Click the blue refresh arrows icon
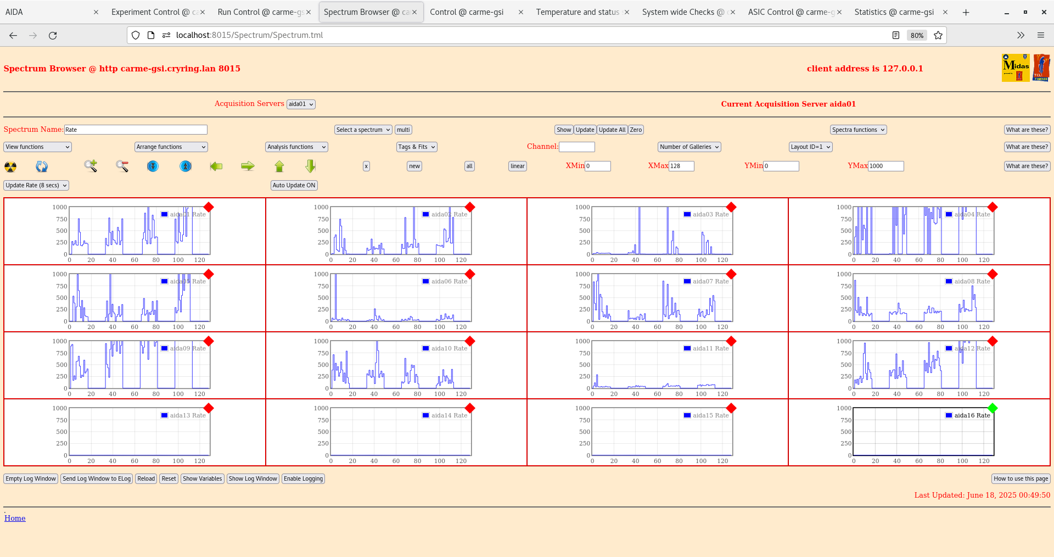This screenshot has height=557, width=1054. pos(42,166)
